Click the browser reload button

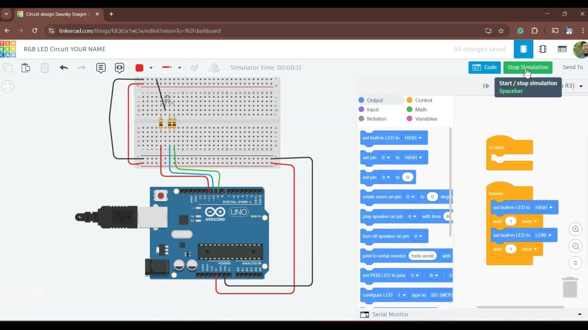point(34,31)
